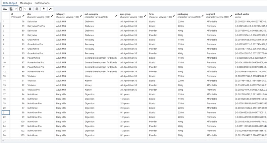Screen dimensions: 267x143
Task: Click the Paste clipboard icon
Action: (x=21, y=9)
